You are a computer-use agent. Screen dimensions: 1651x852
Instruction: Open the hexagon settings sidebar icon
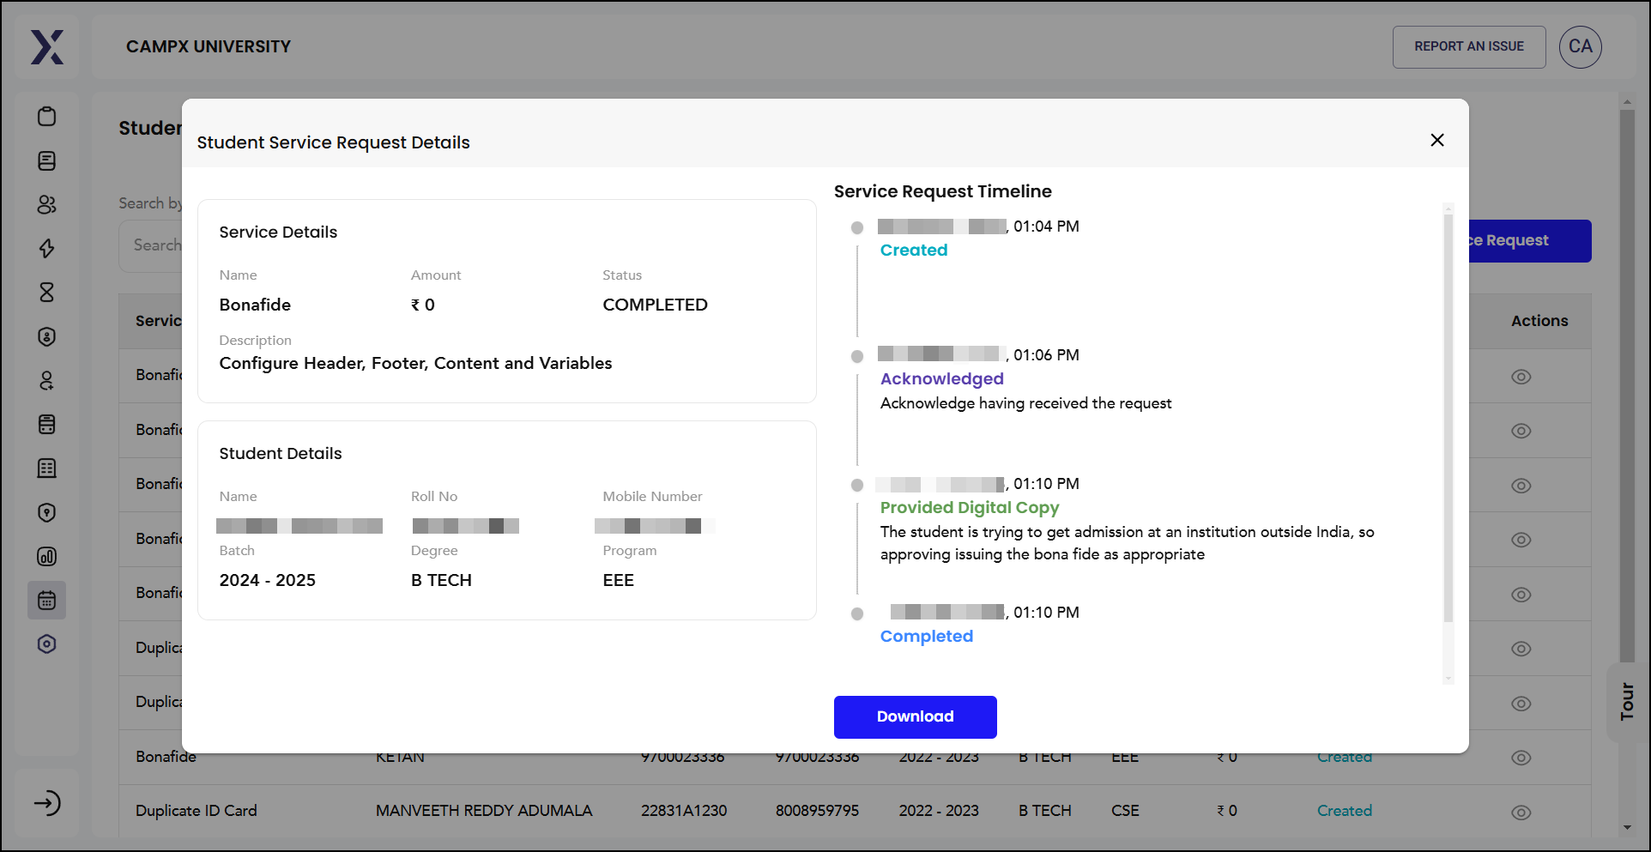pyautogui.click(x=47, y=644)
